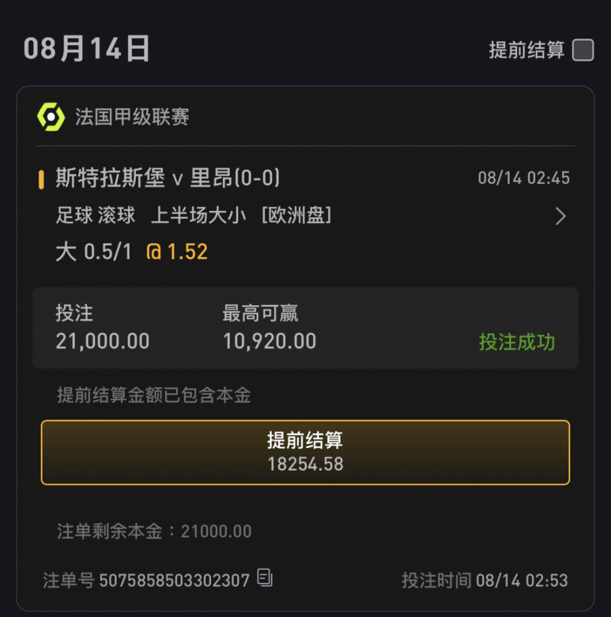The width and height of the screenshot is (611, 617).
Task: Click the 投注成功 status label
Action: pyautogui.click(x=517, y=342)
